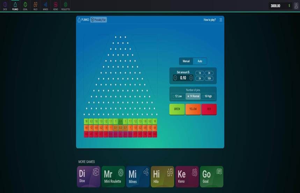
Task: Switch to Mines game icon in top bar
Action: click(x=45, y=6)
